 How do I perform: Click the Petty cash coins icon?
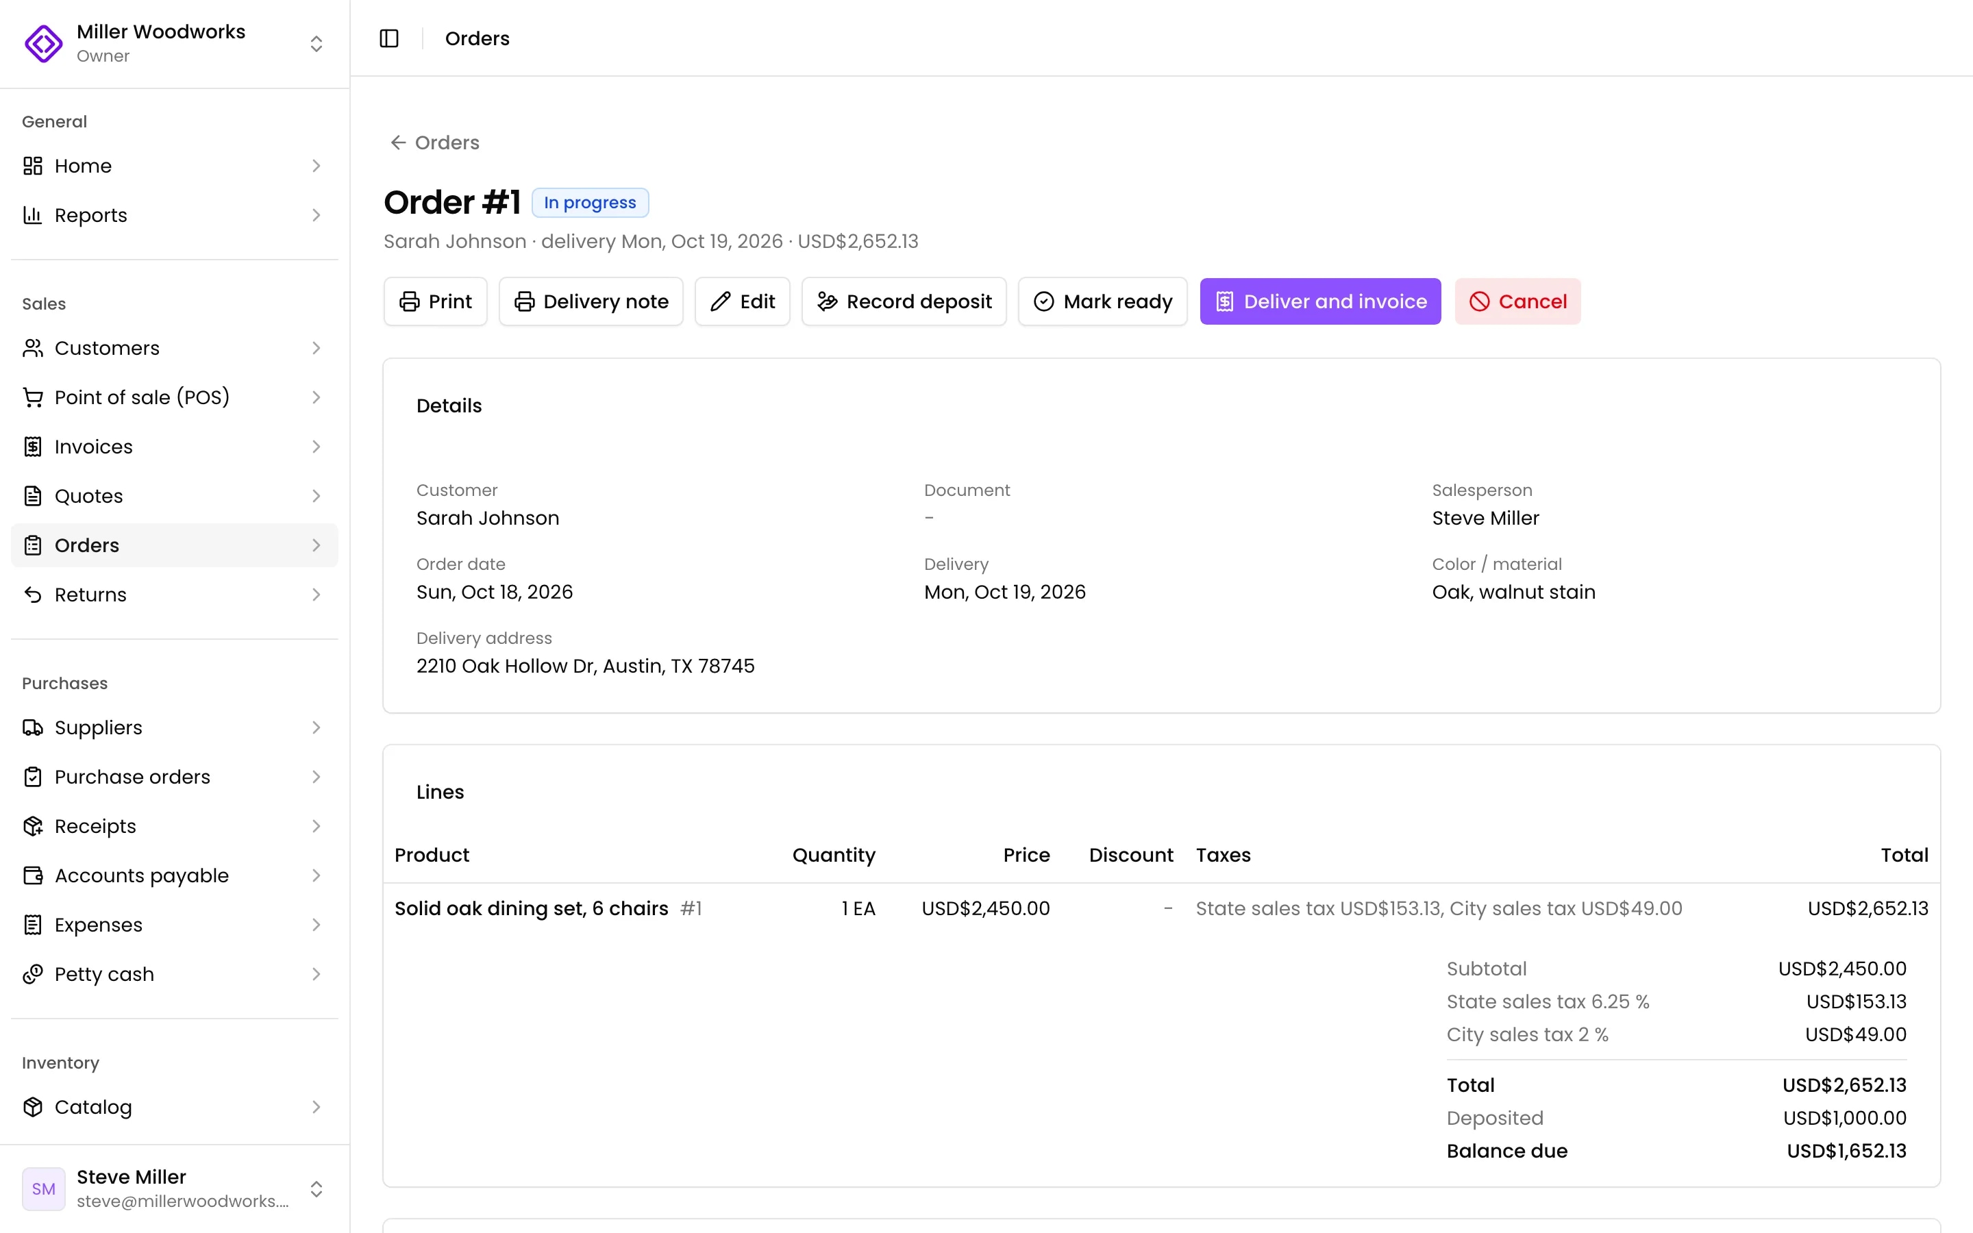pyautogui.click(x=33, y=975)
